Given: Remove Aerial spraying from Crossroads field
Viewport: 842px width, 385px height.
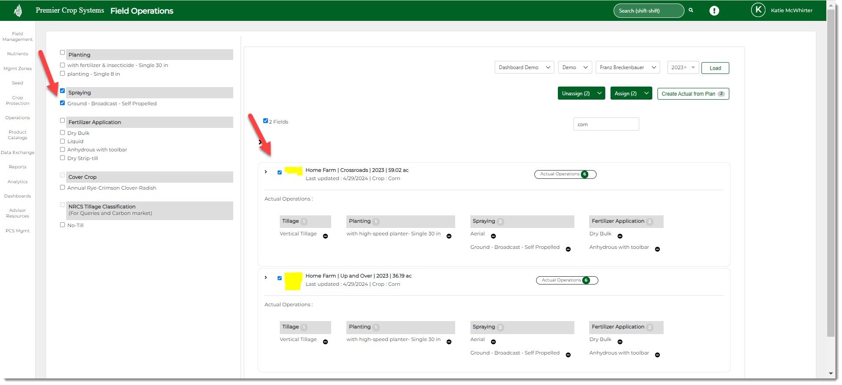Looking at the screenshot, I should tap(493, 236).
